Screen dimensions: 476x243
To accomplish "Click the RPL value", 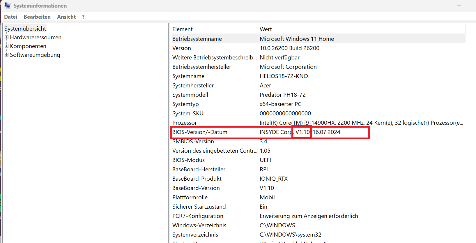I will coord(264,169).
